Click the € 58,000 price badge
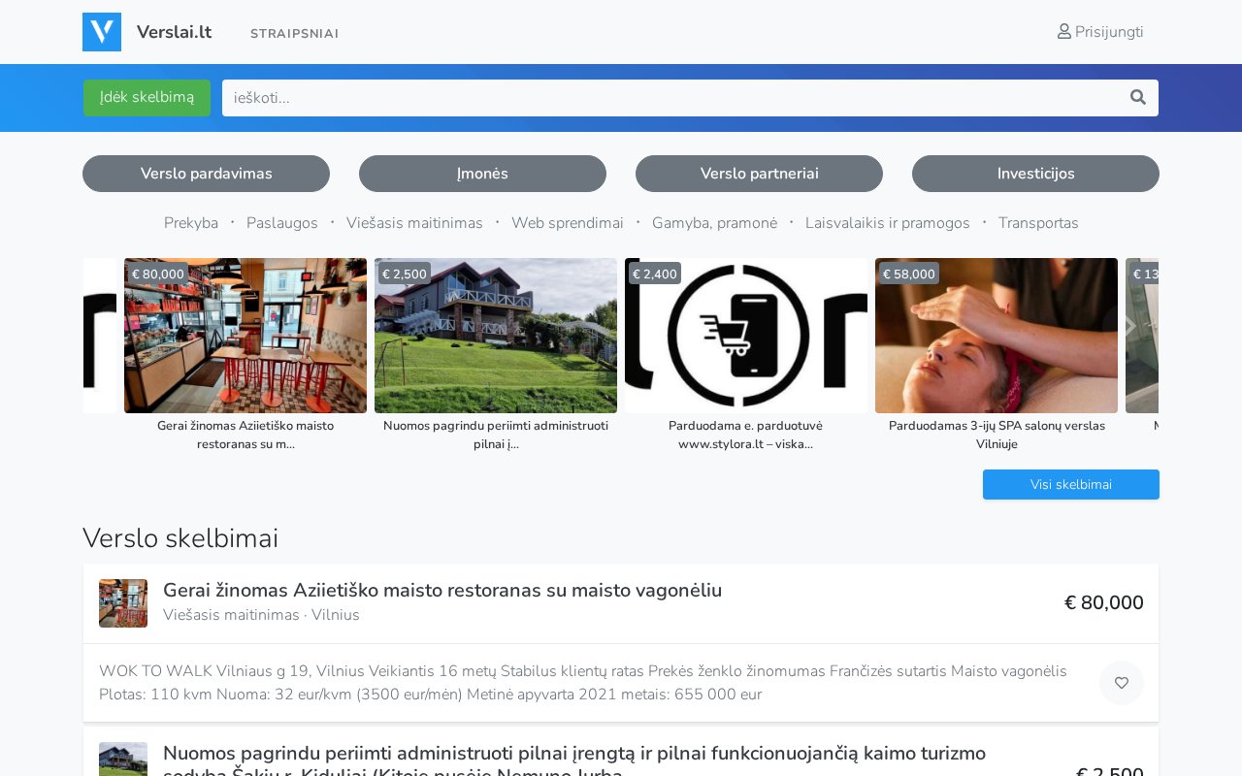Viewport: 1242px width, 776px height. [909, 274]
